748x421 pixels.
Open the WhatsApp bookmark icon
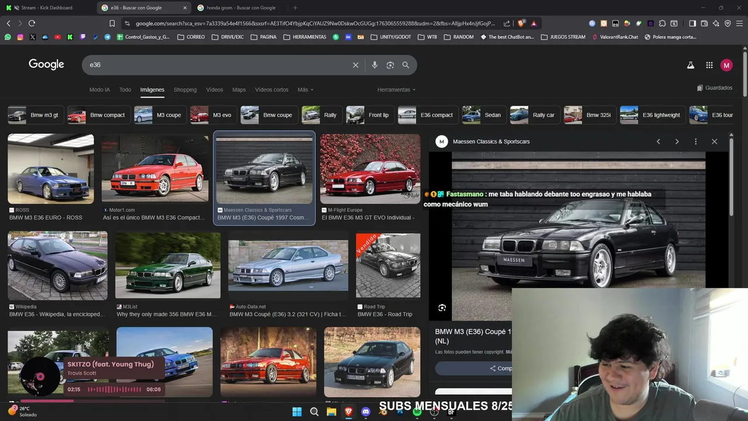(8, 37)
